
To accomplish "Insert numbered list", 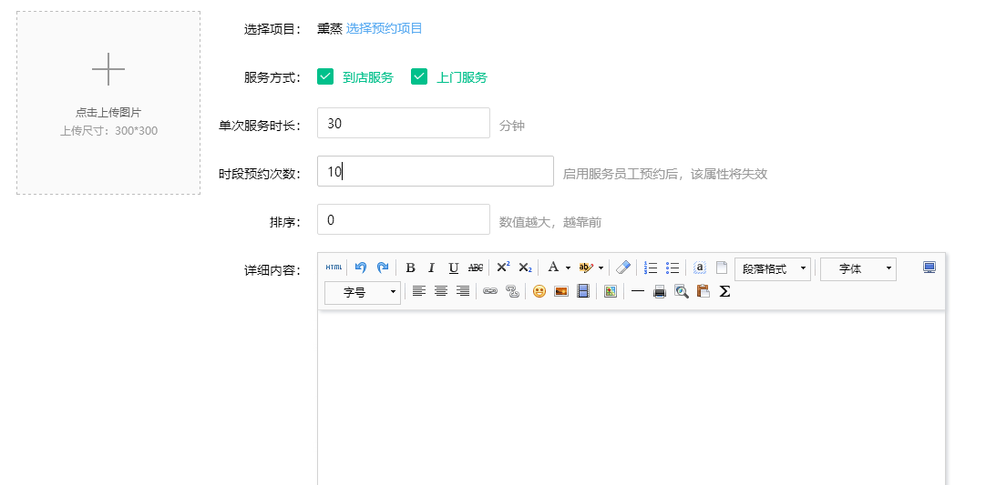I will [x=651, y=268].
